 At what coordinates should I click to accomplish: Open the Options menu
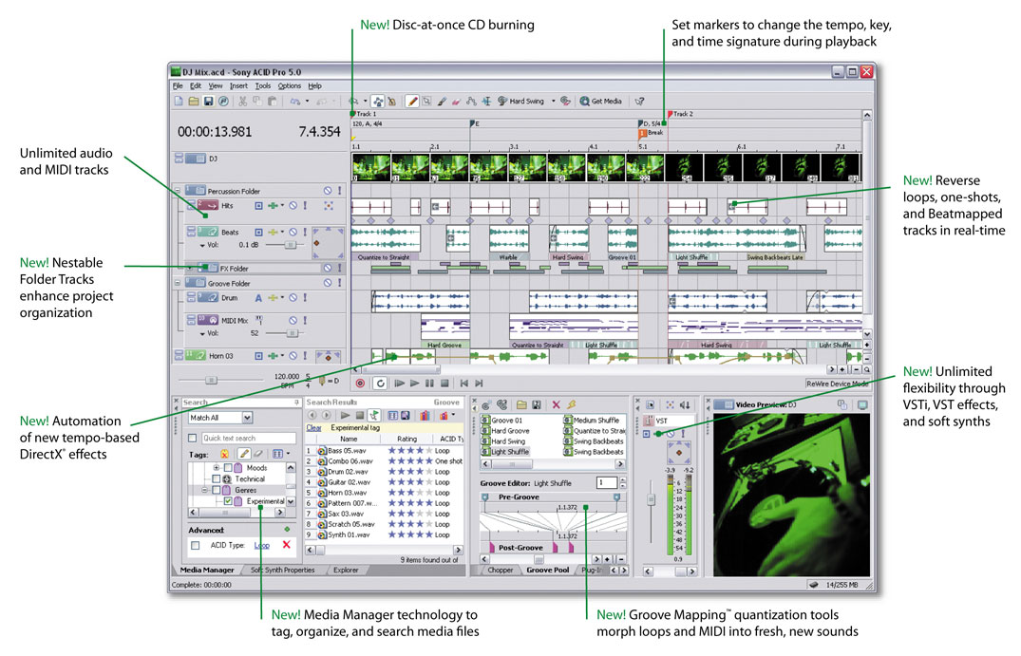[x=290, y=85]
